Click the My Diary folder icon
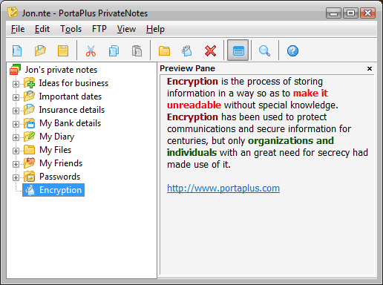Viewport: 383px width, 285px height. coord(30,137)
